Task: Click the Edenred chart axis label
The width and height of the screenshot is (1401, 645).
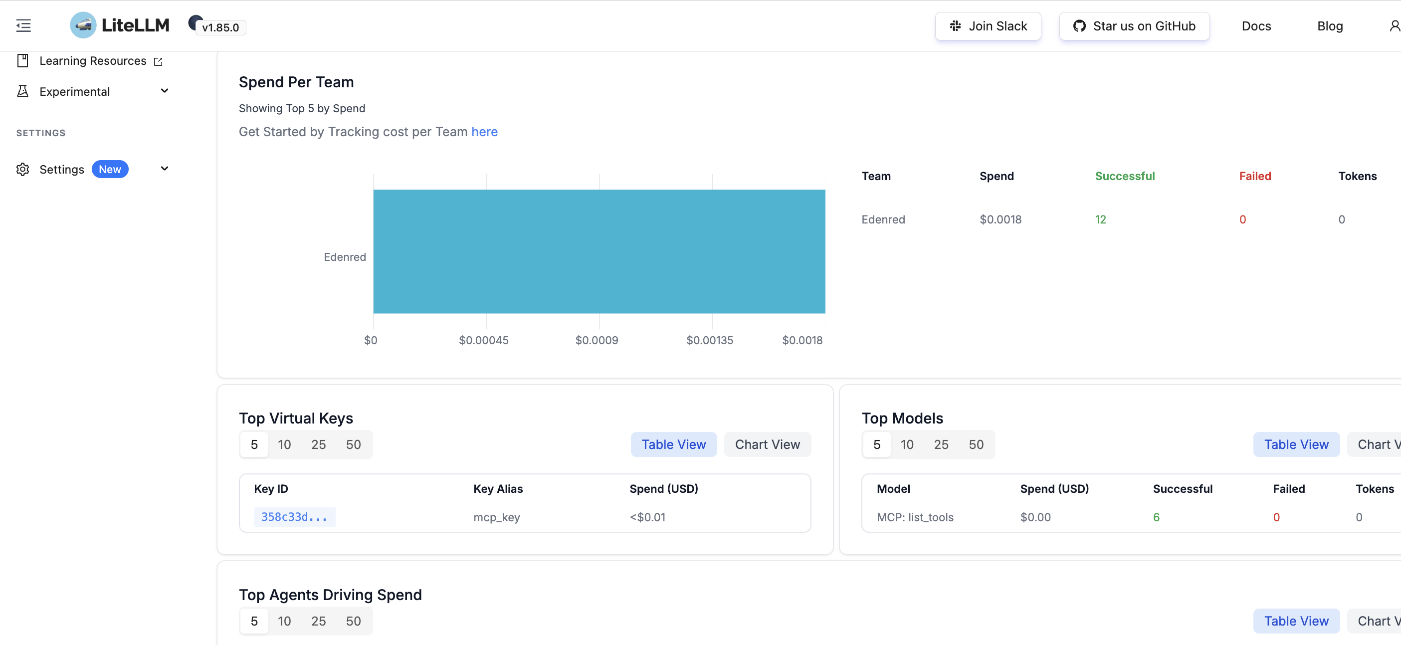Action: [x=345, y=257]
